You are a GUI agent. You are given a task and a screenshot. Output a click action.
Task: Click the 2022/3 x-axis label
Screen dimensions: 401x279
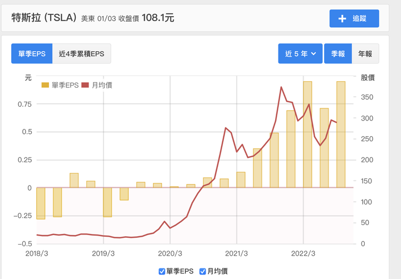click(x=304, y=253)
